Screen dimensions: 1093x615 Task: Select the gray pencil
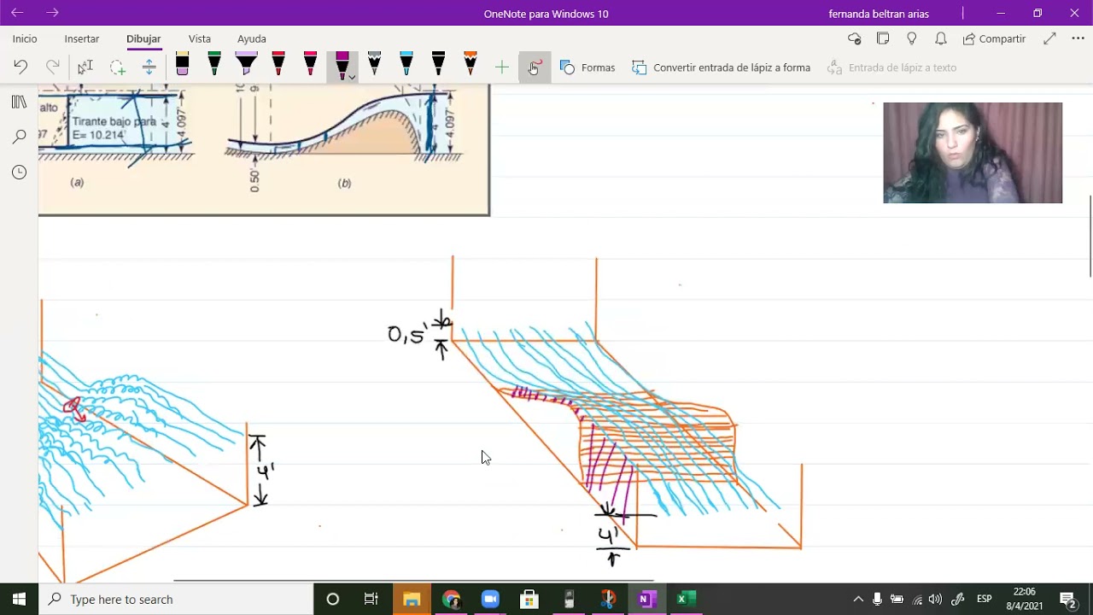pyautogui.click(x=374, y=65)
